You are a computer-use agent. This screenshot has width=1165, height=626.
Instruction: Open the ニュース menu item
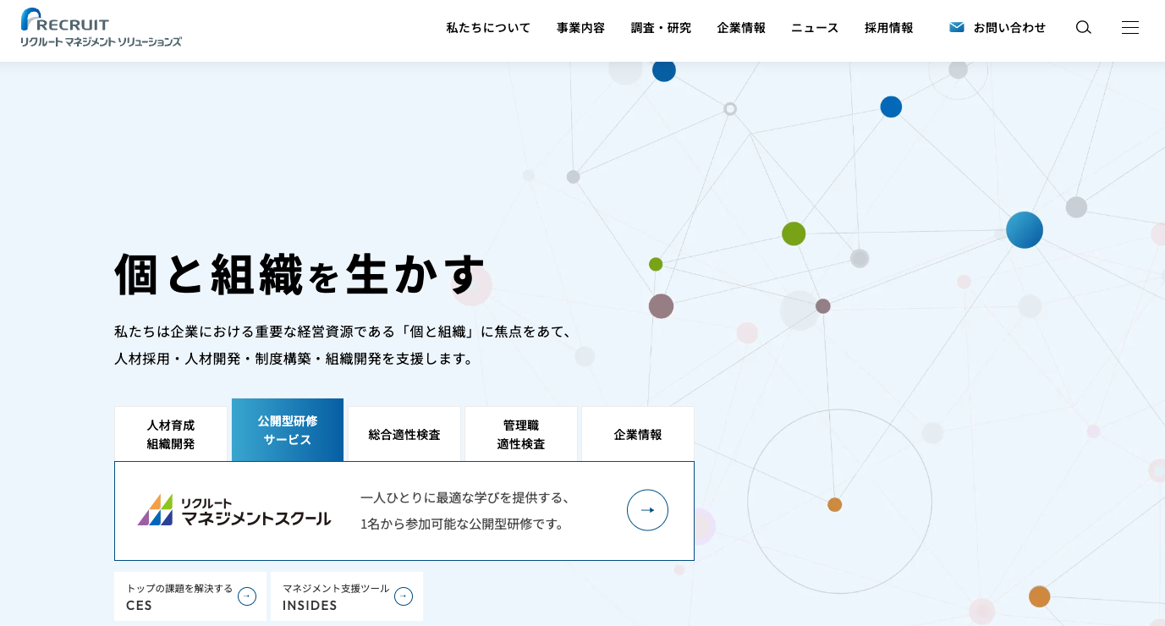tap(815, 27)
